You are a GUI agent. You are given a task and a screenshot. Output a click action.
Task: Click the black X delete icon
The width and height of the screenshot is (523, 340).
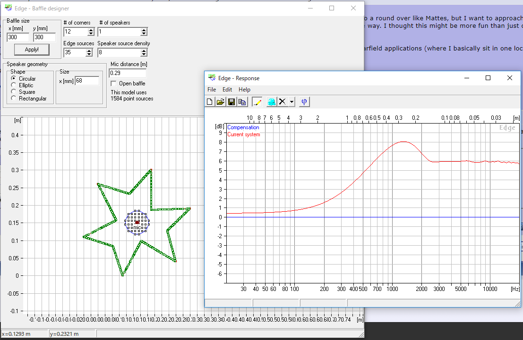tap(283, 102)
